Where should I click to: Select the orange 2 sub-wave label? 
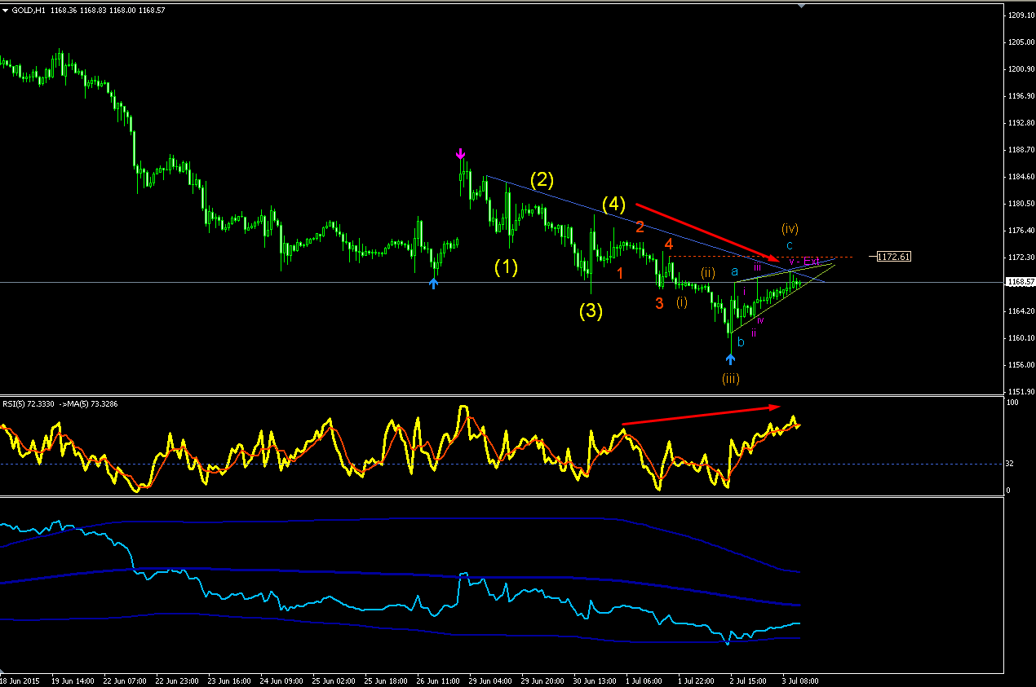pos(640,227)
